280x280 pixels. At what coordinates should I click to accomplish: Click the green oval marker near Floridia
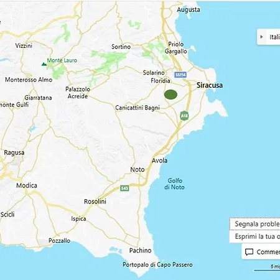click(170, 95)
